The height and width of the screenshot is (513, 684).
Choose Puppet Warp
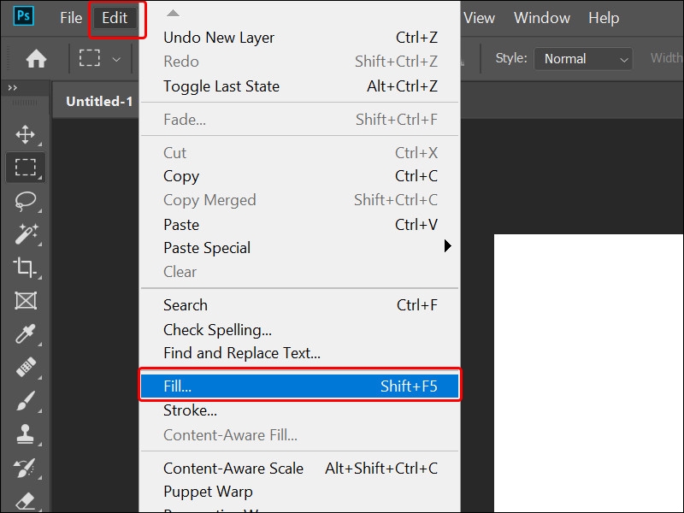click(300, 492)
